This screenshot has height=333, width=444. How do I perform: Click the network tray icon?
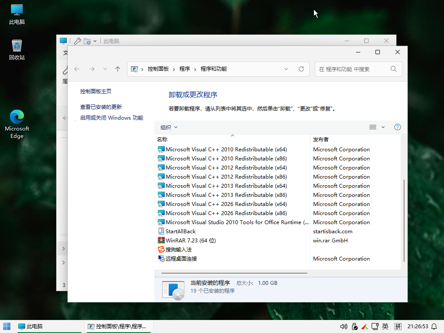click(375, 327)
